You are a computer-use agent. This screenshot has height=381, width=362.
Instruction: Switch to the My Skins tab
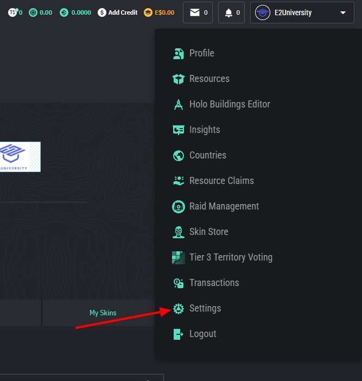(103, 313)
